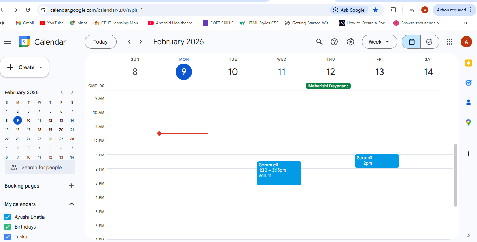Viewport: 477px width, 242px height.
Task: Switch to Calendar view icon
Action: click(411, 42)
